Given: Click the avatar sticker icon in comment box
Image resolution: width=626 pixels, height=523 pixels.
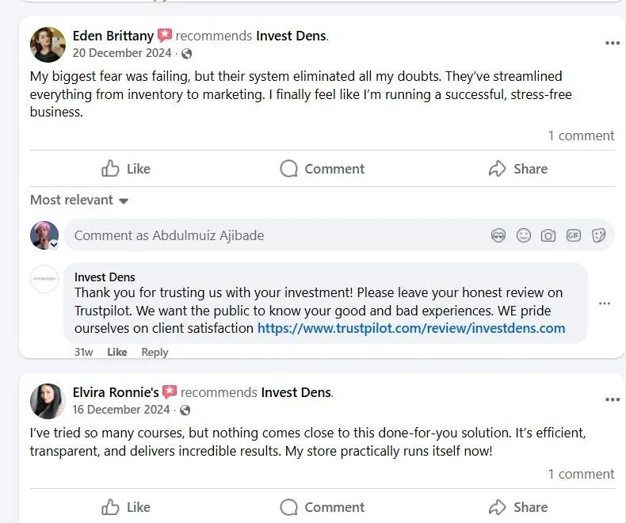Looking at the screenshot, I should click(498, 235).
